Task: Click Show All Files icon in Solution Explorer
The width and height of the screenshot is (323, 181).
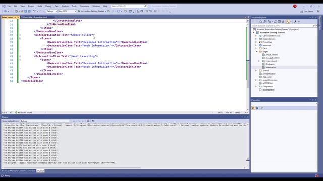Action: coord(283,22)
